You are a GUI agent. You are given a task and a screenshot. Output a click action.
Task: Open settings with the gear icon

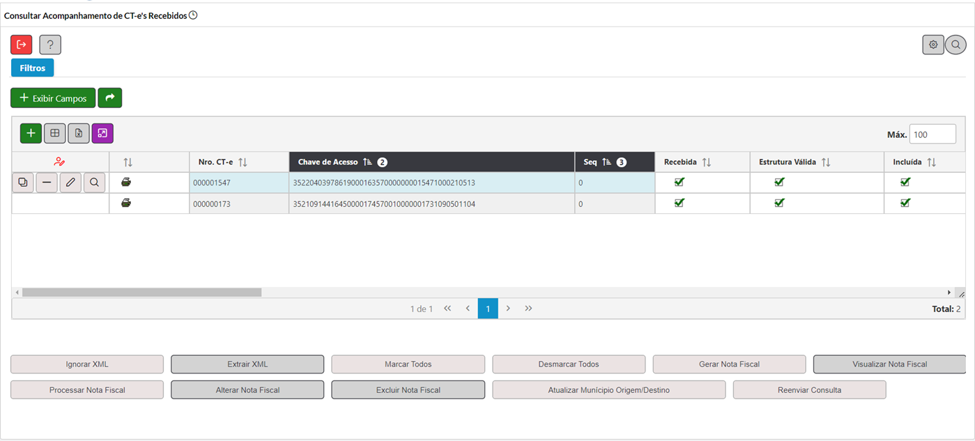pyautogui.click(x=933, y=45)
